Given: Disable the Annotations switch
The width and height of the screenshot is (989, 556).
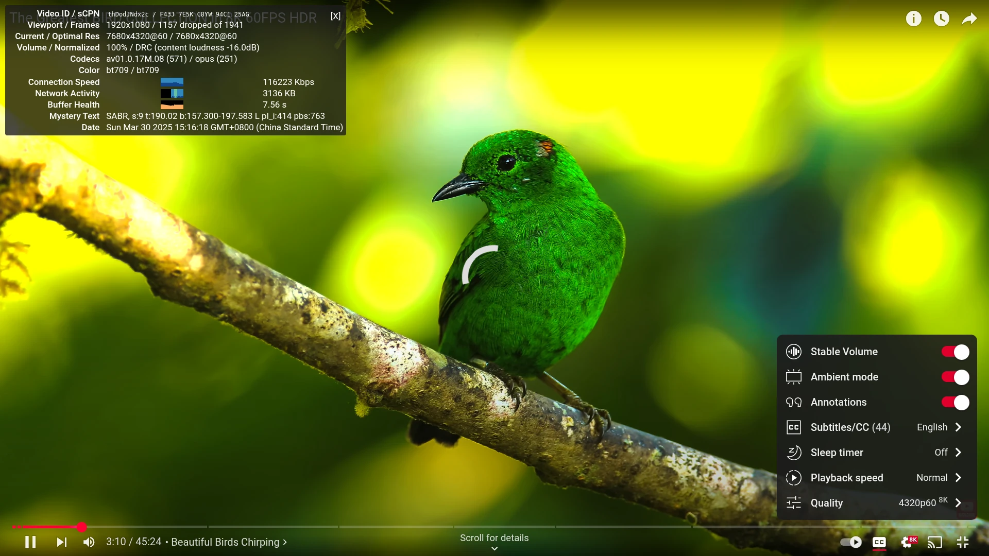Looking at the screenshot, I should click(956, 402).
